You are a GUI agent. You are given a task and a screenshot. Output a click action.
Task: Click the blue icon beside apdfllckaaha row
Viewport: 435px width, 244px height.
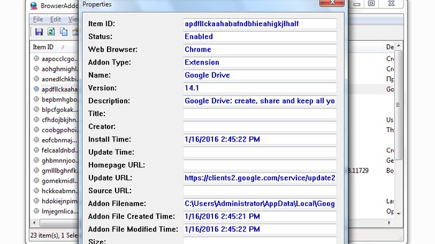click(x=36, y=89)
